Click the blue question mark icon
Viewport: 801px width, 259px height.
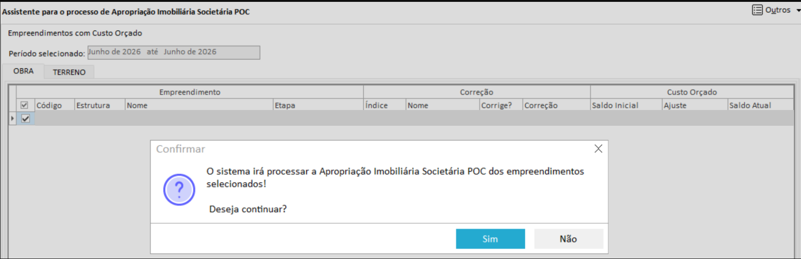(179, 189)
